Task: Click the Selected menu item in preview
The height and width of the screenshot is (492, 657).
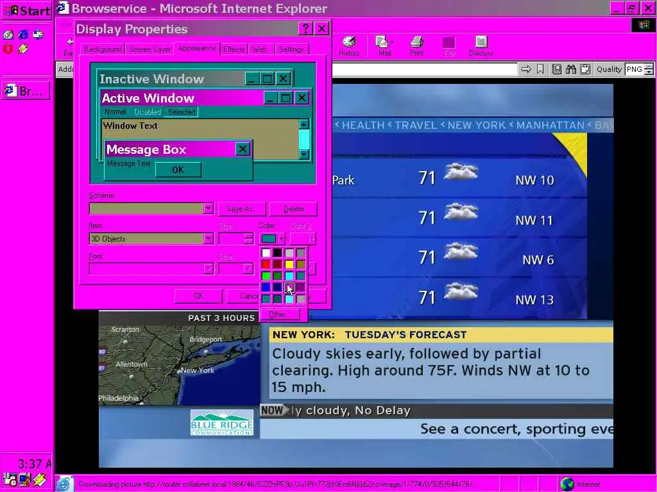Action: tap(182, 111)
